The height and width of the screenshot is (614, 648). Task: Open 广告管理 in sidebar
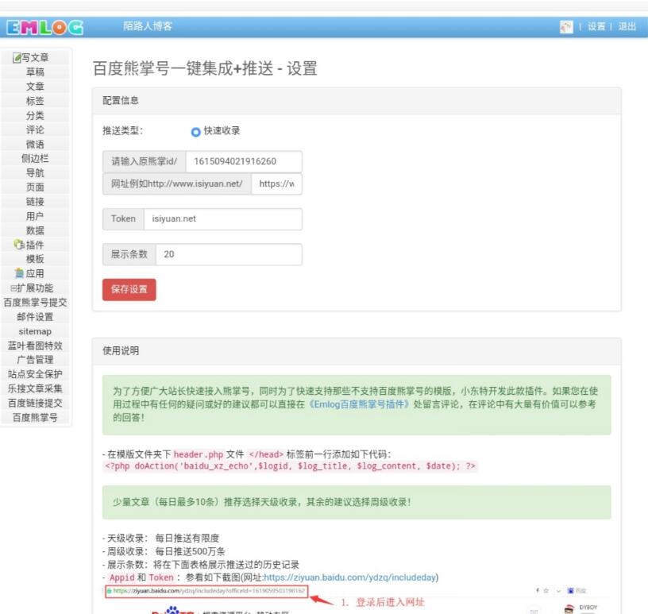coord(35,360)
